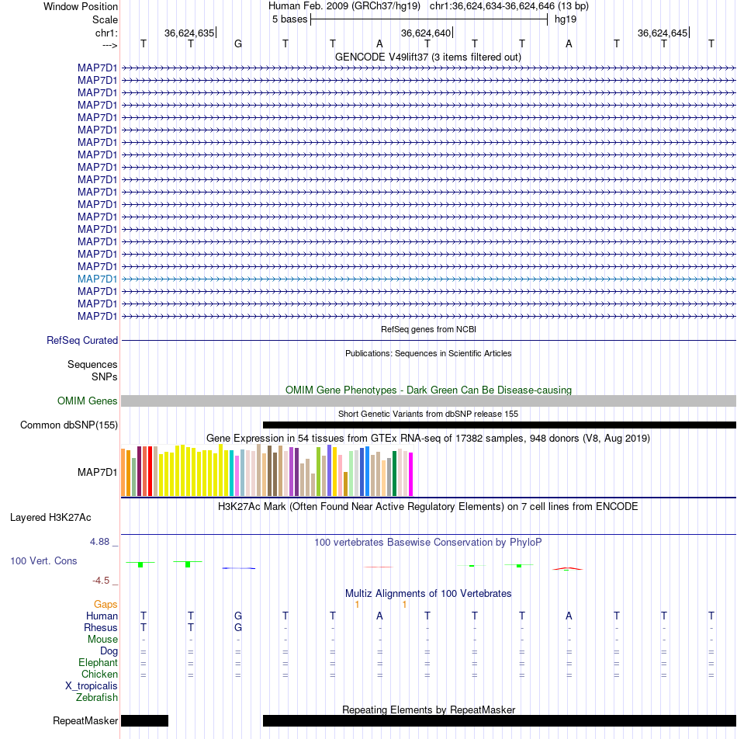
Task: Click the 'OMIM Genes' track label
Action: coord(87,401)
